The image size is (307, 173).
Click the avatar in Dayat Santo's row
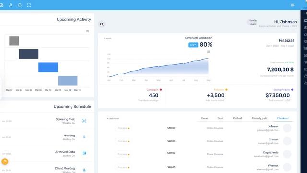tap(287, 154)
